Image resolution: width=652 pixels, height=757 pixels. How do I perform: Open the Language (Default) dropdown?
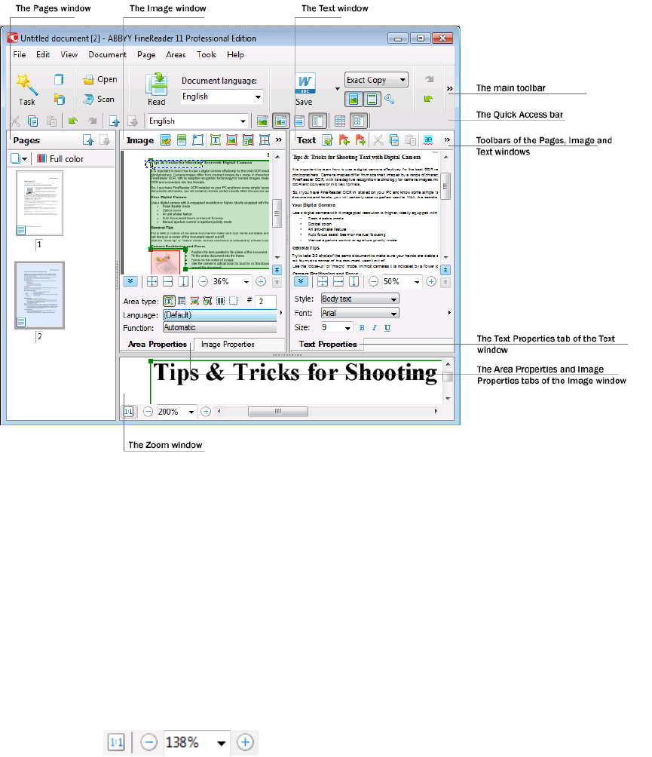click(x=219, y=314)
